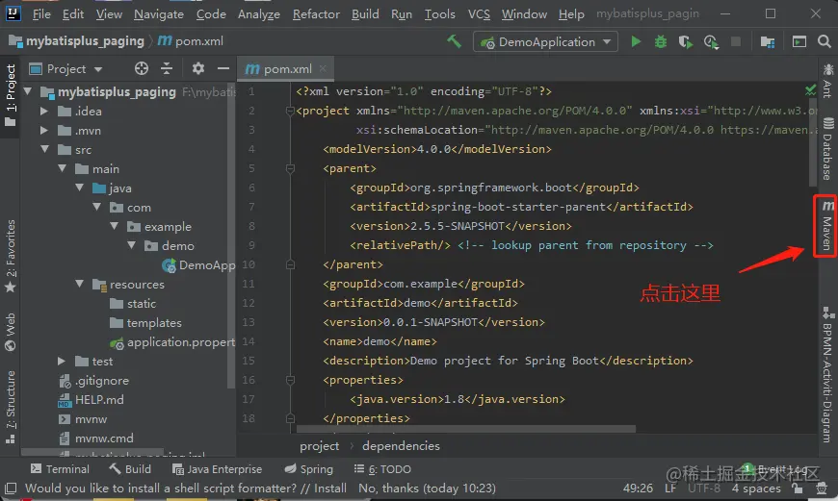This screenshot has width=838, height=501.
Task: Open the Maven tool window
Action: [x=826, y=226]
